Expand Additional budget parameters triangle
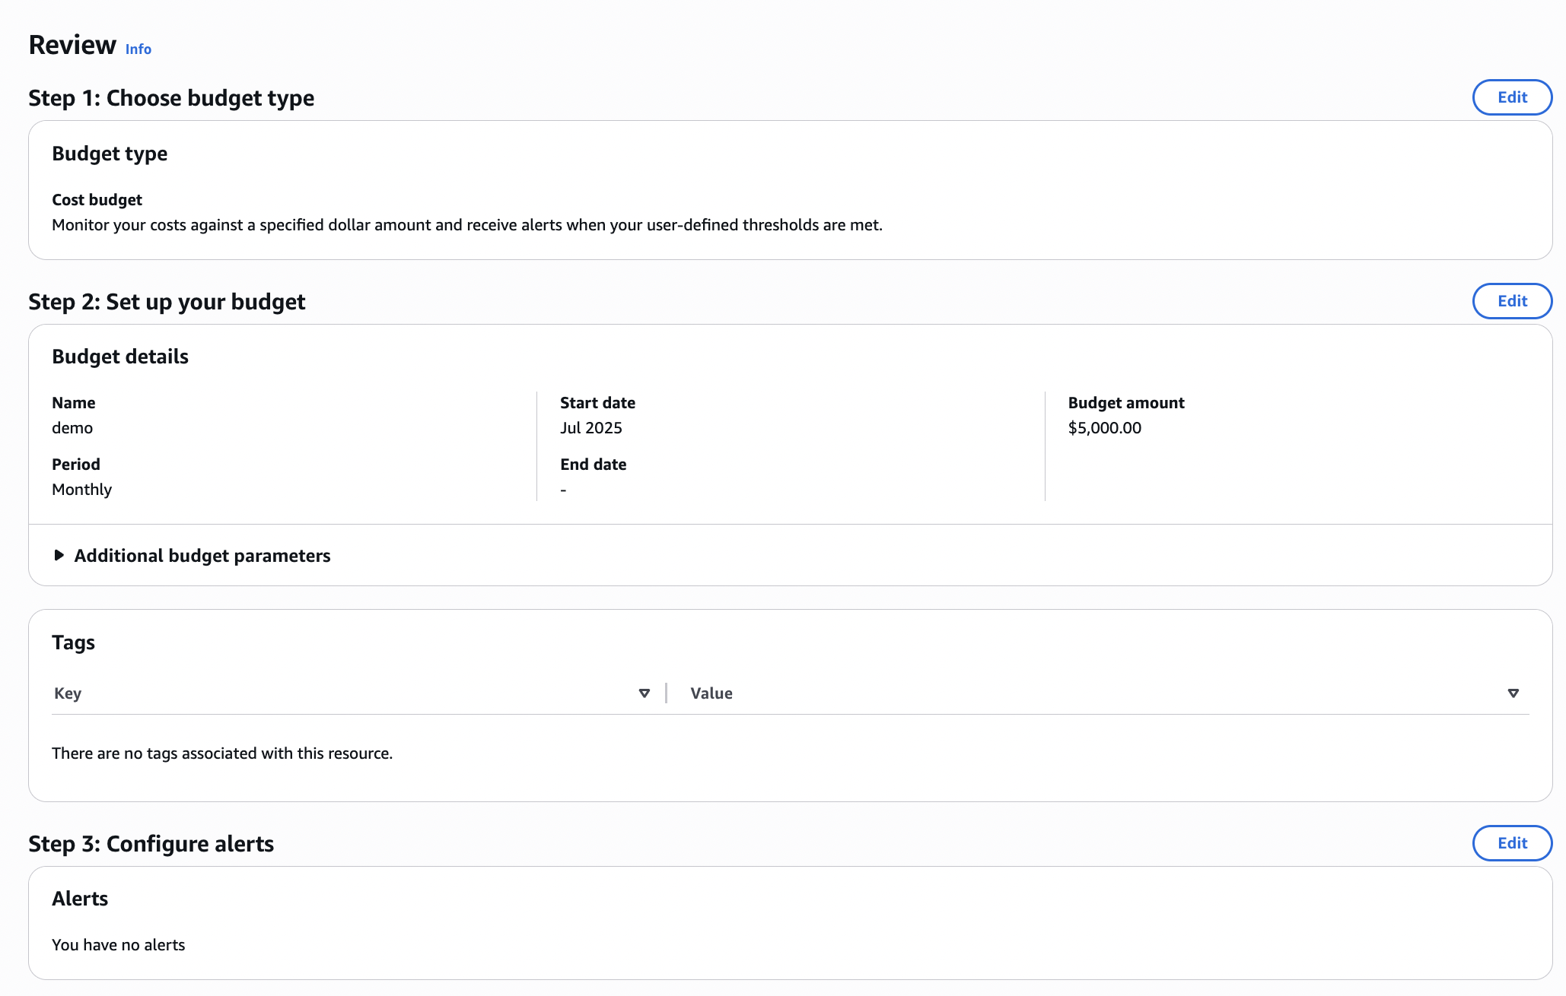The height and width of the screenshot is (996, 1566). (x=59, y=556)
